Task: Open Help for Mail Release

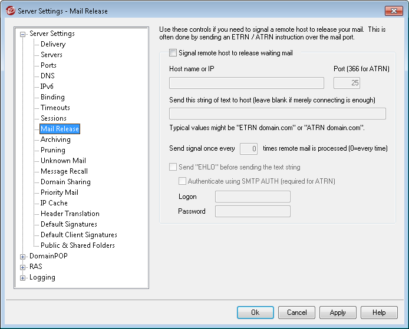Action: [379, 313]
